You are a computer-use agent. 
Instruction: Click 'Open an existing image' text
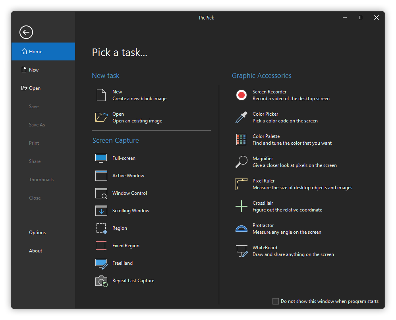(x=137, y=121)
